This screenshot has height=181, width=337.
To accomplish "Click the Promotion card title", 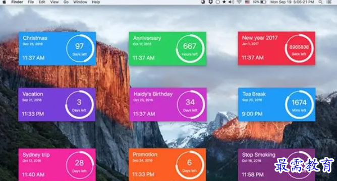I will pos(145,154).
